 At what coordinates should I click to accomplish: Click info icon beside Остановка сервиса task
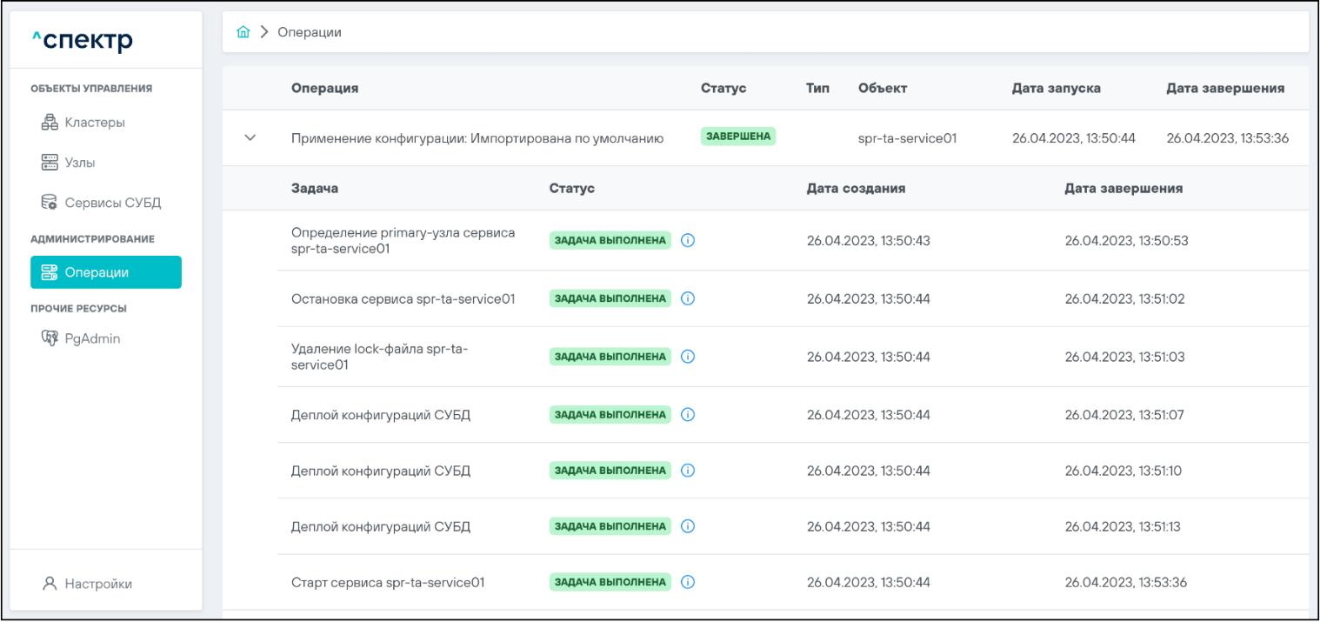(x=688, y=298)
